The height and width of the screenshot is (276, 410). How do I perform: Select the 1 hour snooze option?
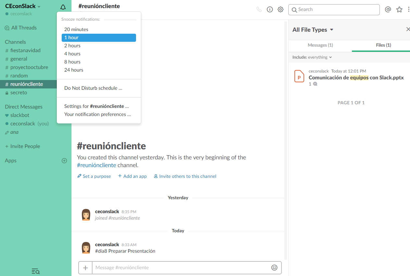pos(99,38)
